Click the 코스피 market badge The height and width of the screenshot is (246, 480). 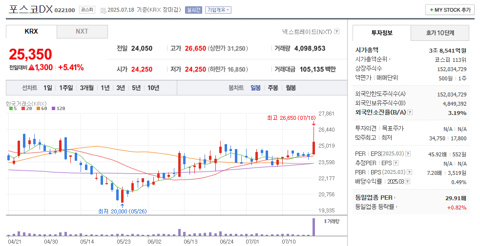pos(87,10)
